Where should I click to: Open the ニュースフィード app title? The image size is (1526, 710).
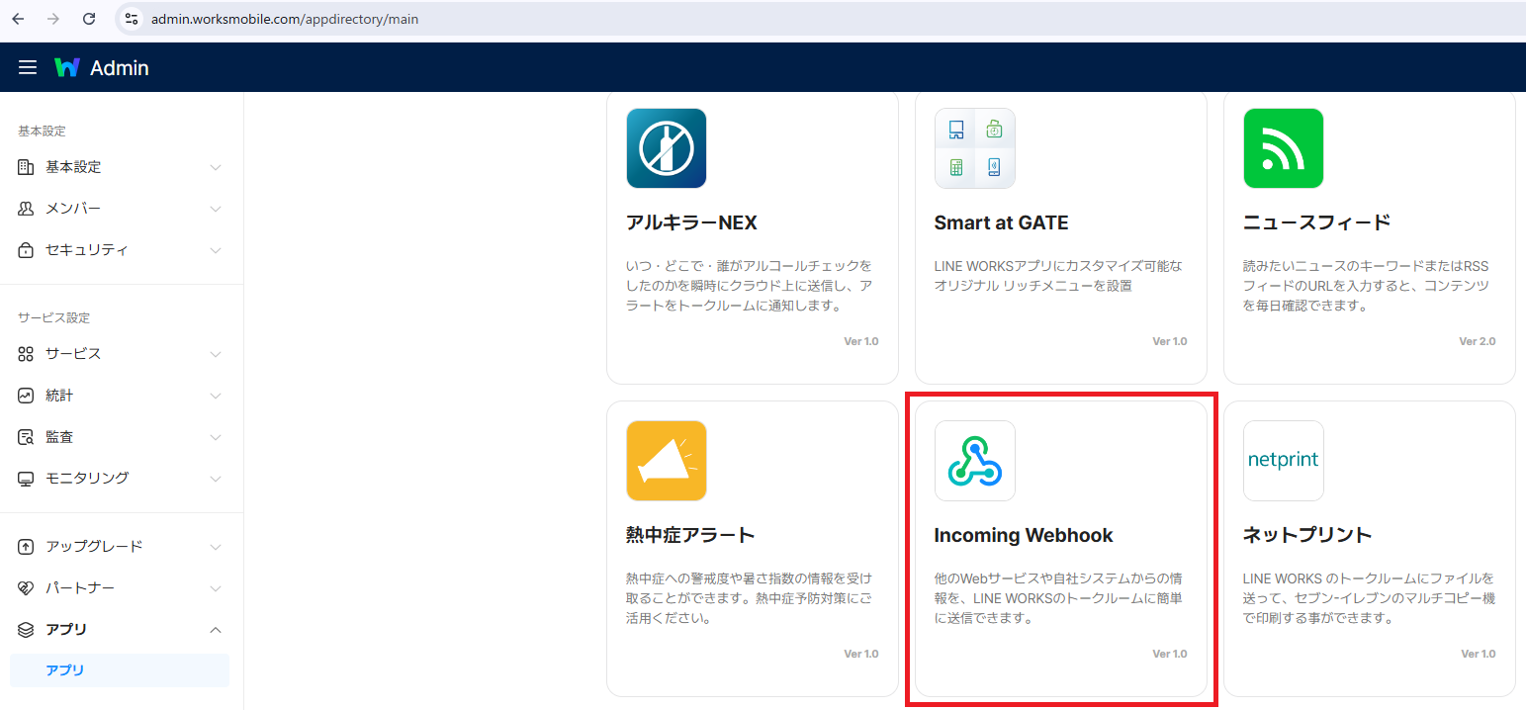coord(1316,222)
